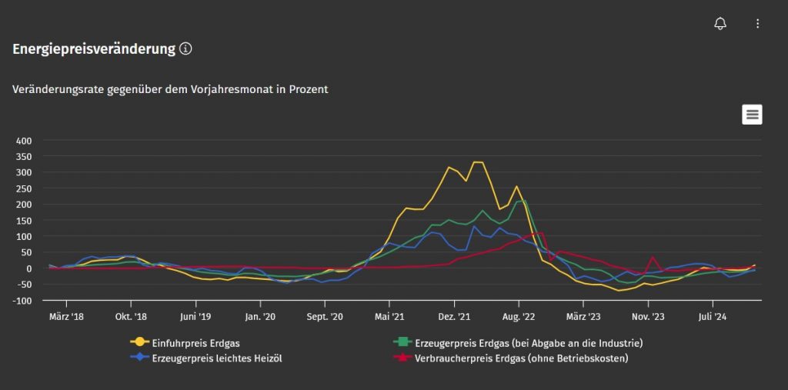The width and height of the screenshot is (788, 390).
Task: Open the three-dot more options menu
Action: click(x=757, y=24)
